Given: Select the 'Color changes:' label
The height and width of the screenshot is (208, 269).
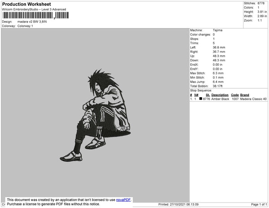Looking at the screenshot, I should (x=200, y=35).
